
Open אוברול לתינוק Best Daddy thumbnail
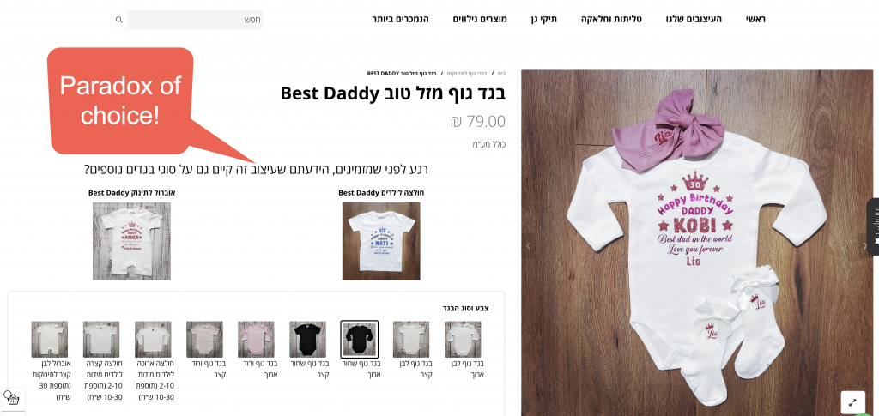[x=131, y=241]
